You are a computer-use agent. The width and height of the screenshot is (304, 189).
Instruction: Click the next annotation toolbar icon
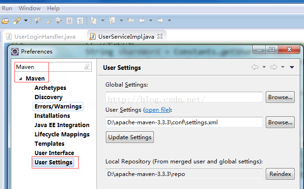pyautogui.click(x=93, y=20)
